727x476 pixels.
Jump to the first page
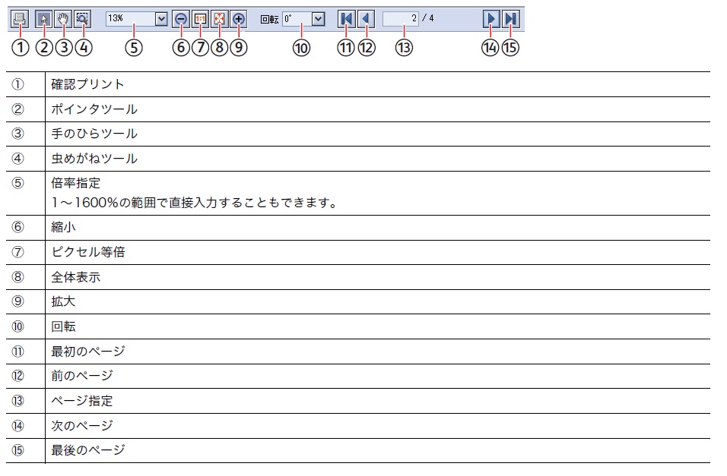tap(346, 18)
